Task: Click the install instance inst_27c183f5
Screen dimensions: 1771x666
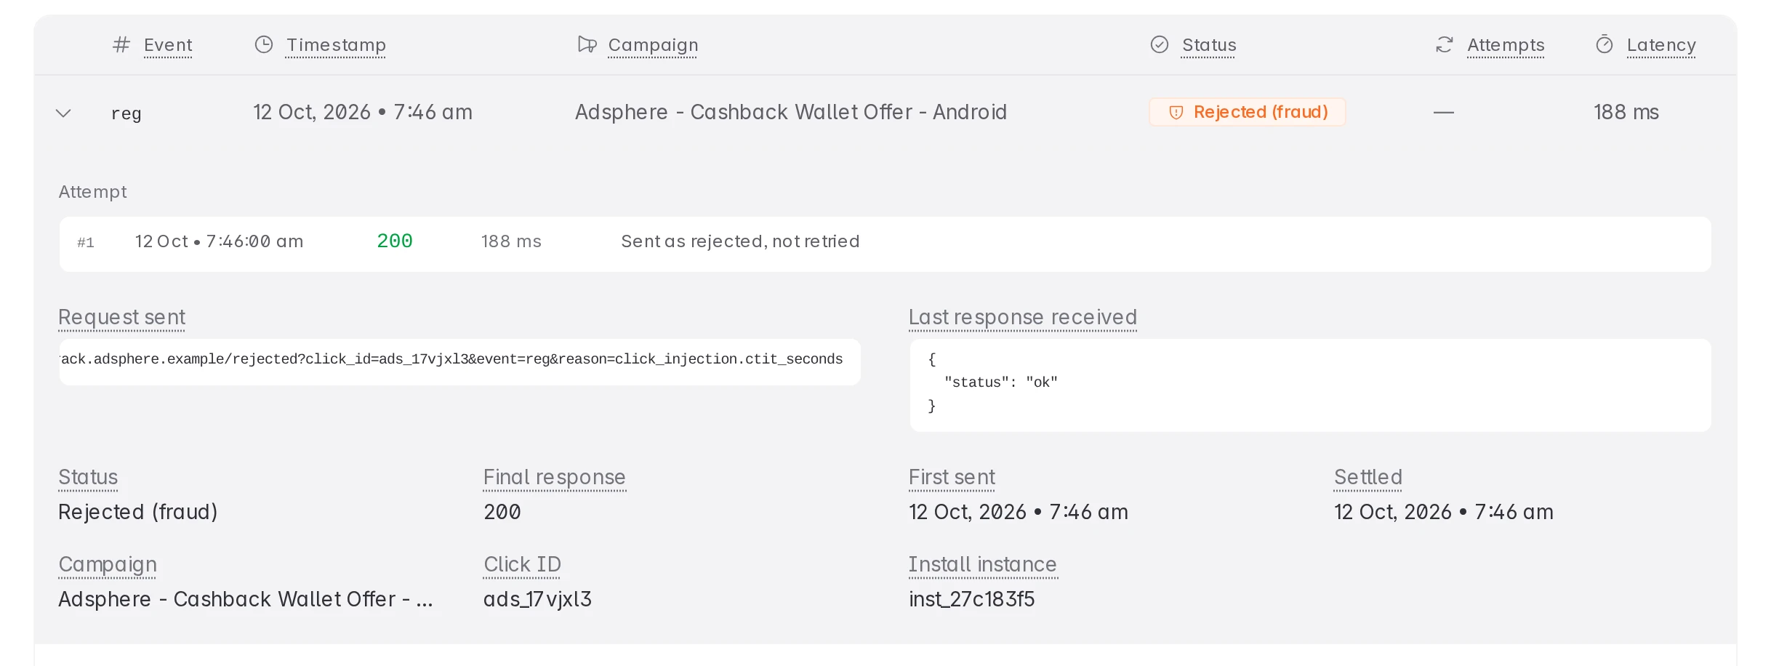Action: 972,599
